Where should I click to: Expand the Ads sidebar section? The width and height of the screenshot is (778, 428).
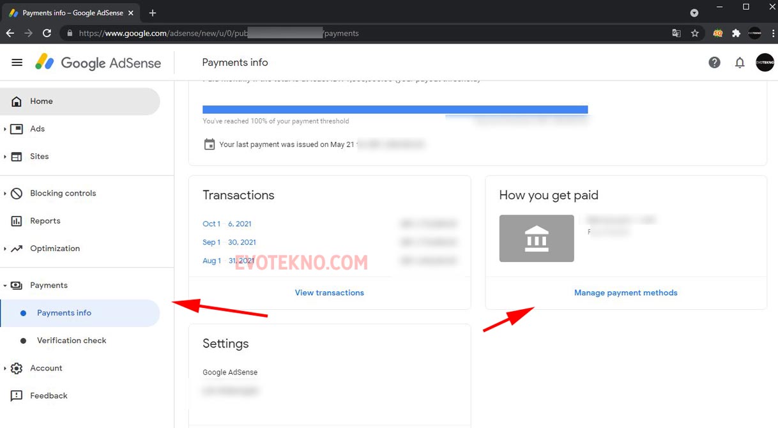(x=5, y=129)
